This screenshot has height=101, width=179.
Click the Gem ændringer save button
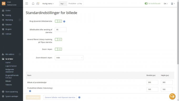33,98
